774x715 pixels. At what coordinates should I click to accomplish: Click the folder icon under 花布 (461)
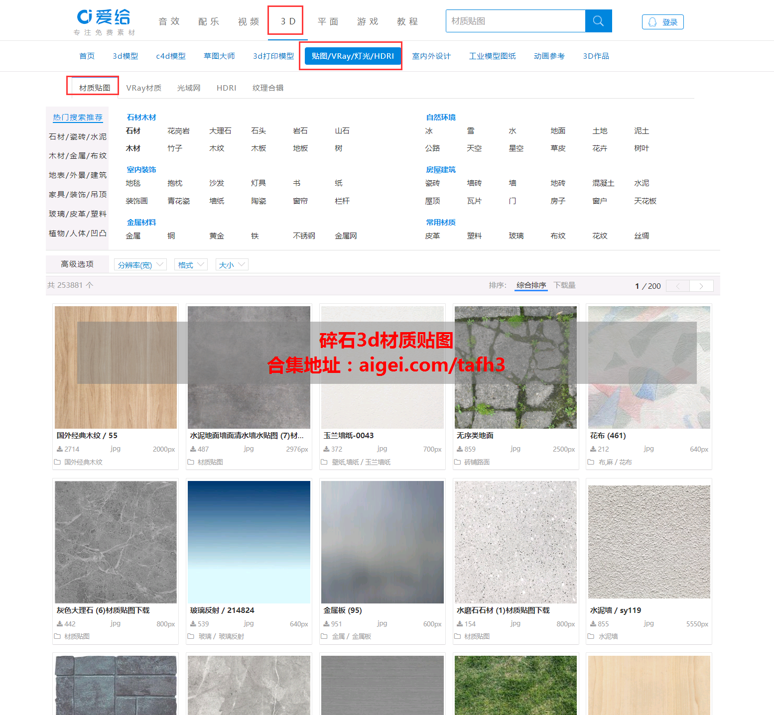point(591,462)
